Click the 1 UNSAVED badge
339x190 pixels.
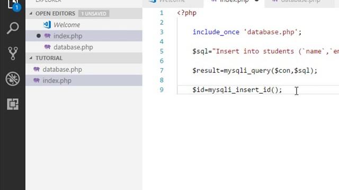pyautogui.click(x=94, y=14)
